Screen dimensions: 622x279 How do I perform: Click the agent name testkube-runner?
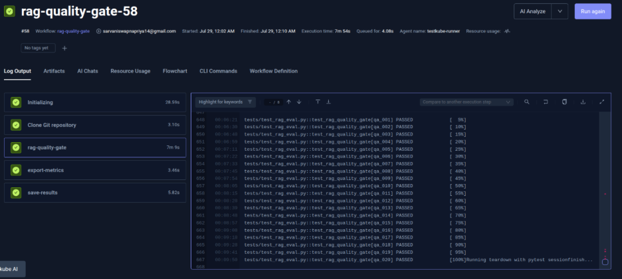point(443,31)
